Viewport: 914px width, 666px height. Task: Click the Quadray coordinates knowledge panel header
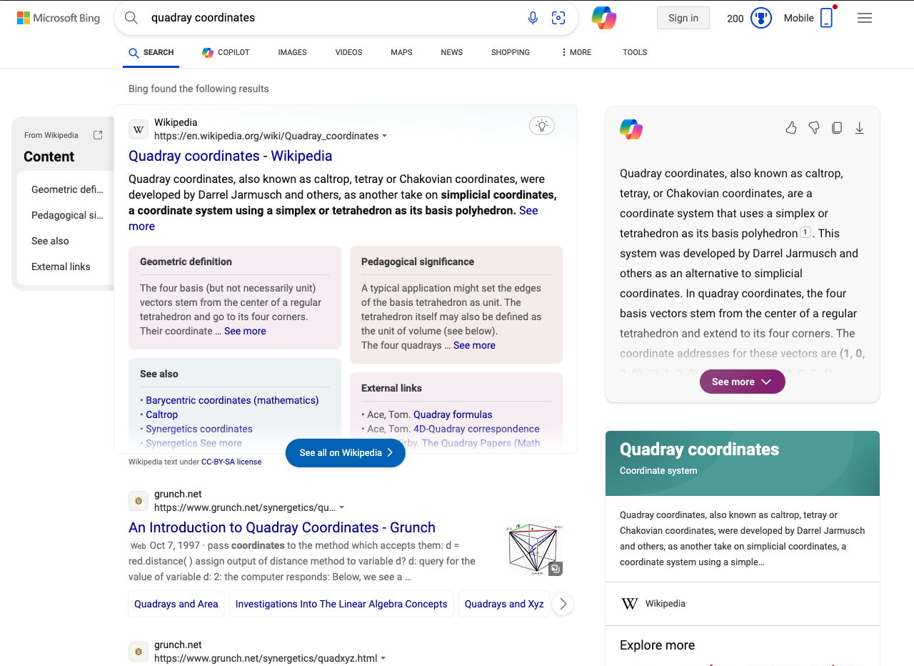pos(743,463)
